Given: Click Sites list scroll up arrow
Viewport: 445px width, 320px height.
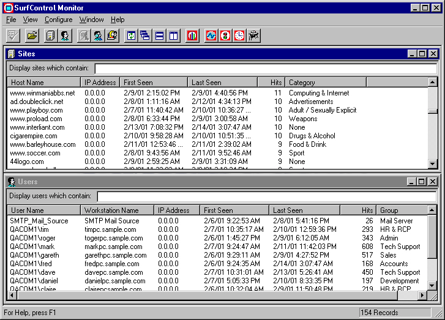Looking at the screenshot, I should pos(432,82).
